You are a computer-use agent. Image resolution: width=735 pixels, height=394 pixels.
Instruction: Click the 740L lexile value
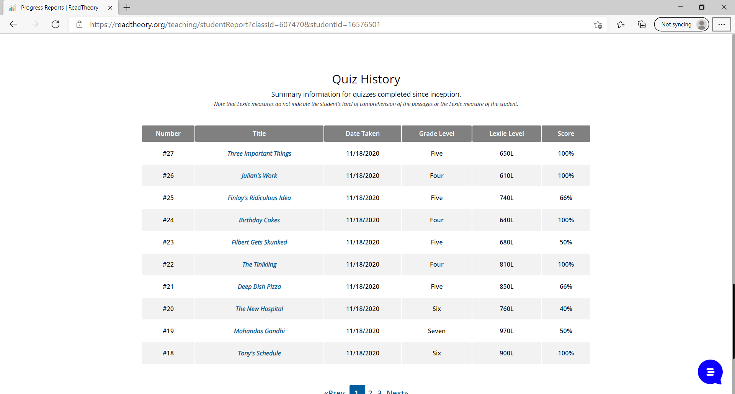(x=506, y=198)
